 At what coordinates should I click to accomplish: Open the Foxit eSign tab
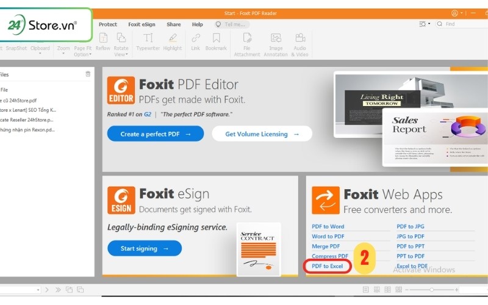click(x=142, y=24)
